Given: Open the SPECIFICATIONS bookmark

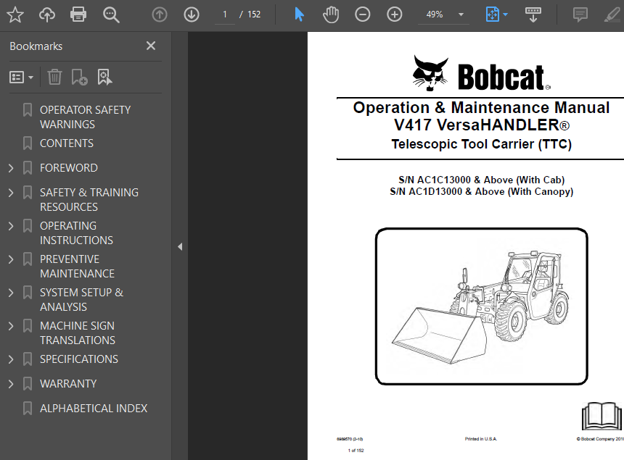Looking at the screenshot, I should [x=79, y=359].
